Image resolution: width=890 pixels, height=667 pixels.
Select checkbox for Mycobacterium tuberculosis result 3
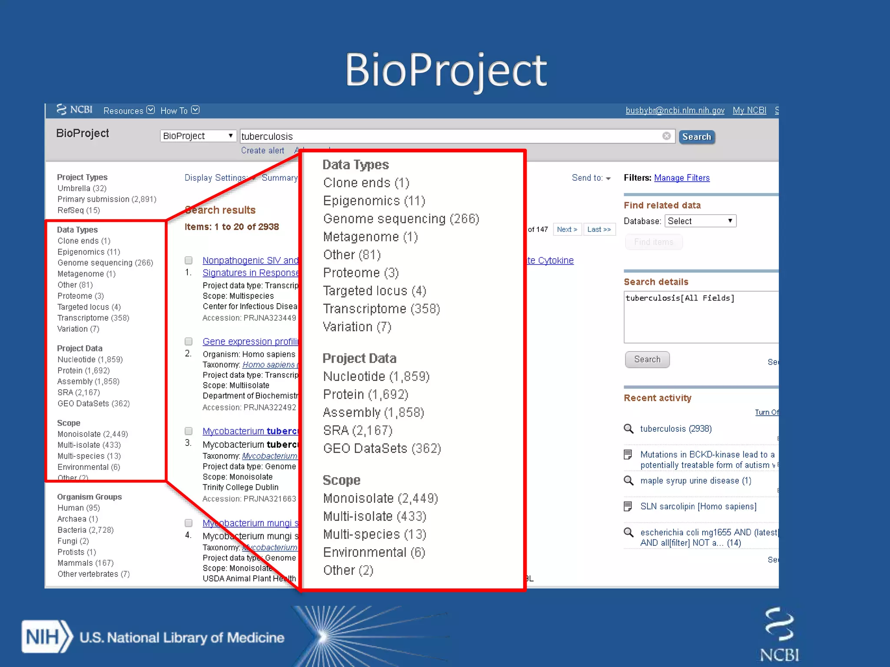click(x=189, y=431)
